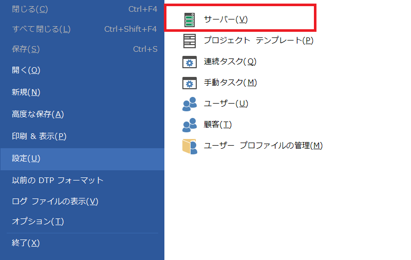The height and width of the screenshot is (260, 411).
Task: Open 高度な保存(A) advanced save
Action: click(x=38, y=114)
